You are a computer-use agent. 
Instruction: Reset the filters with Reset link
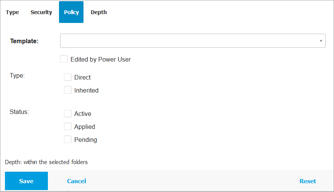click(x=308, y=181)
